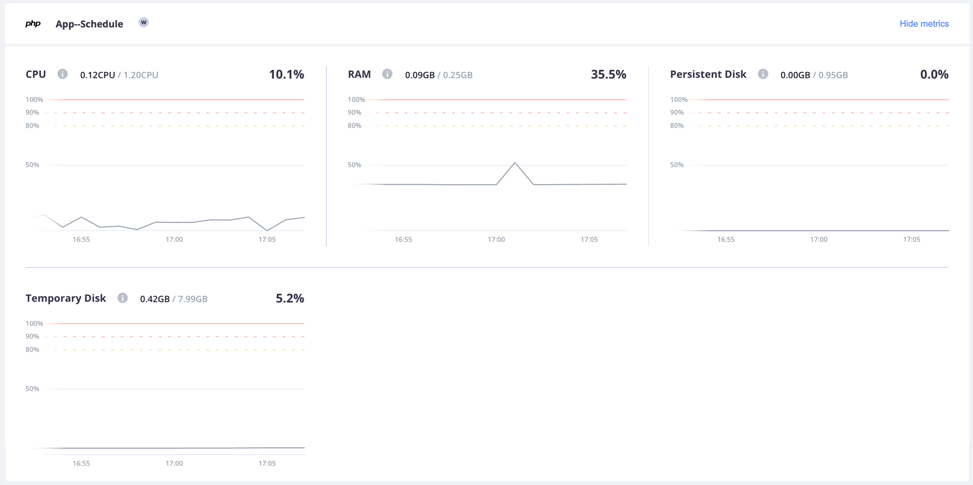Click the php platform icon
This screenshot has width=973, height=485.
[32, 23]
